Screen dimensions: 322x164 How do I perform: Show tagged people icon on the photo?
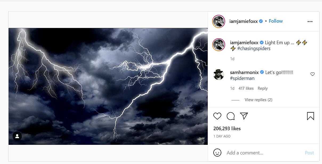[17, 136]
